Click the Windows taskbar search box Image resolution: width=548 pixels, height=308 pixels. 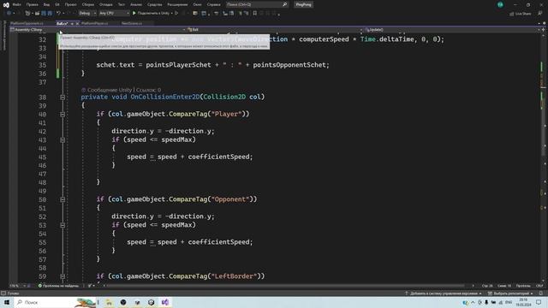click(55, 302)
